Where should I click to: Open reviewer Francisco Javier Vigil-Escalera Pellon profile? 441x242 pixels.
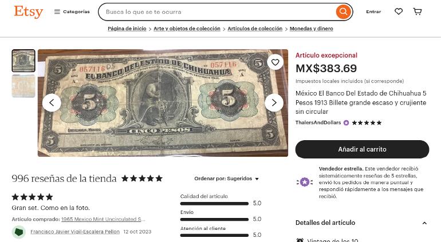tap(75, 232)
